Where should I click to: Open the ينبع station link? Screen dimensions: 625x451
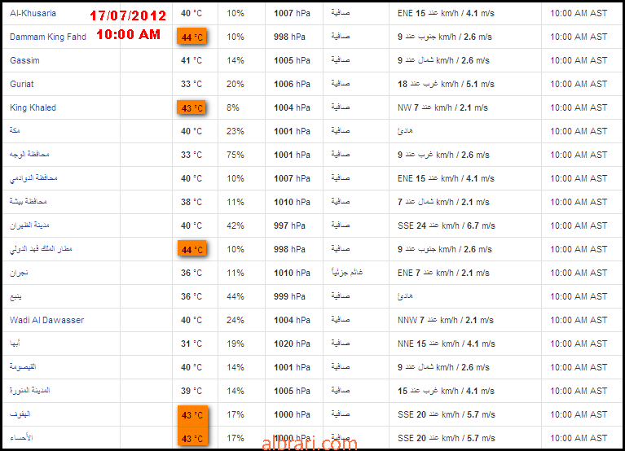coord(16,296)
